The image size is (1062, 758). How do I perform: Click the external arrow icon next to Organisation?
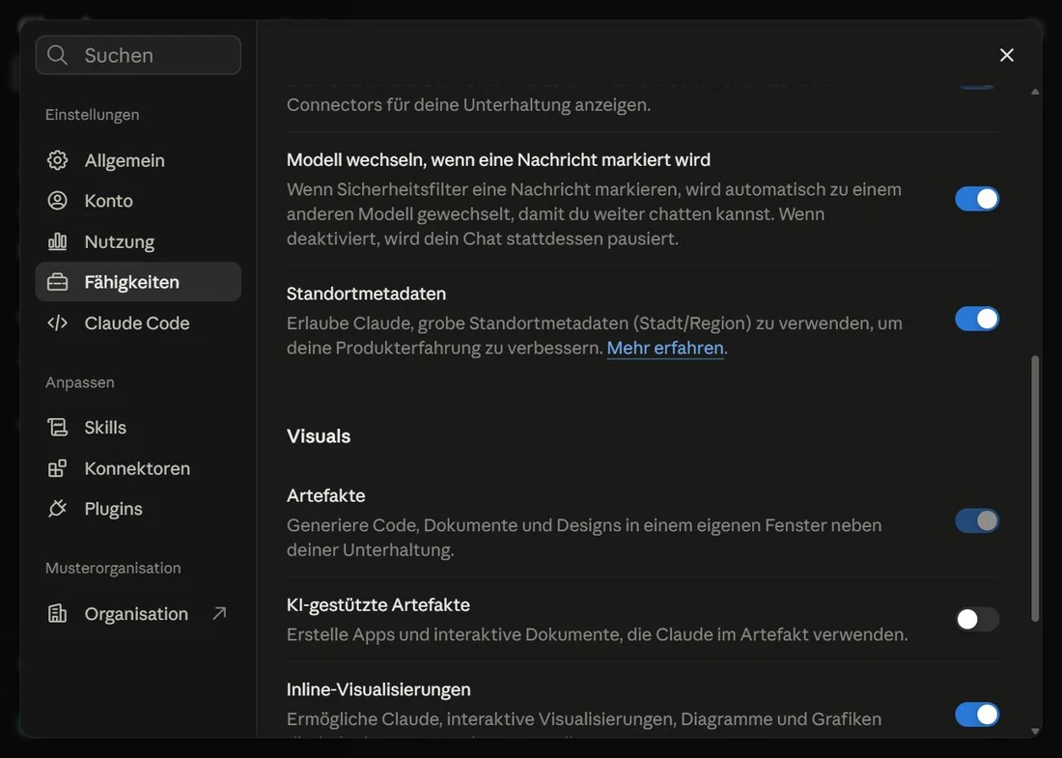pyautogui.click(x=219, y=613)
